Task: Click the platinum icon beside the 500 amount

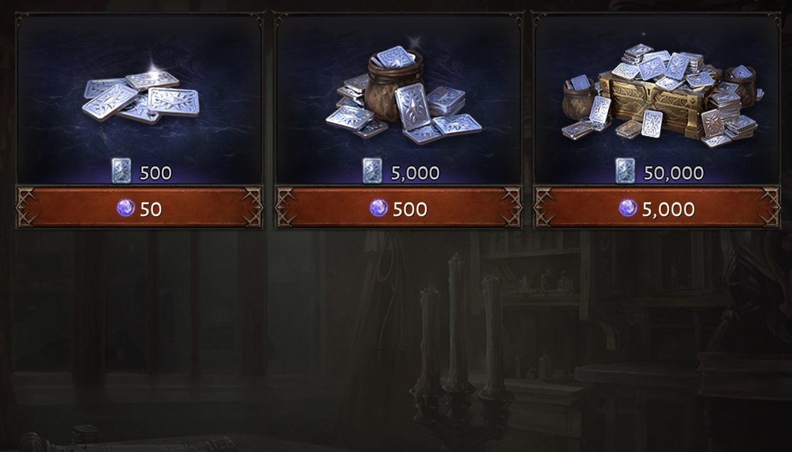Action: (121, 171)
